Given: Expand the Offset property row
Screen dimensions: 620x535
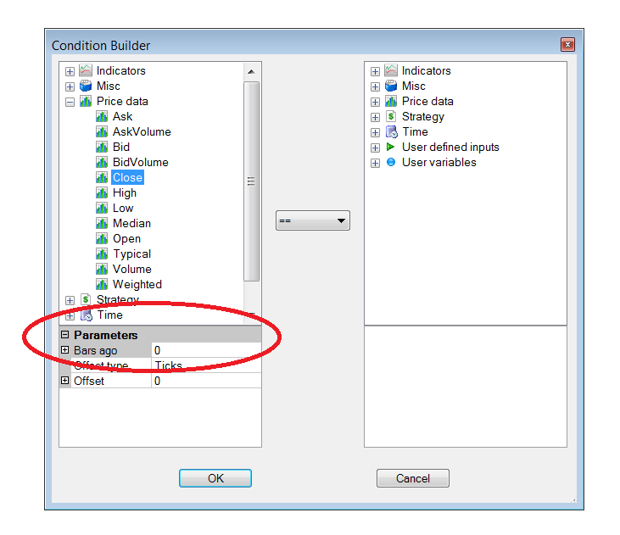Looking at the screenshot, I should pyautogui.click(x=64, y=381).
